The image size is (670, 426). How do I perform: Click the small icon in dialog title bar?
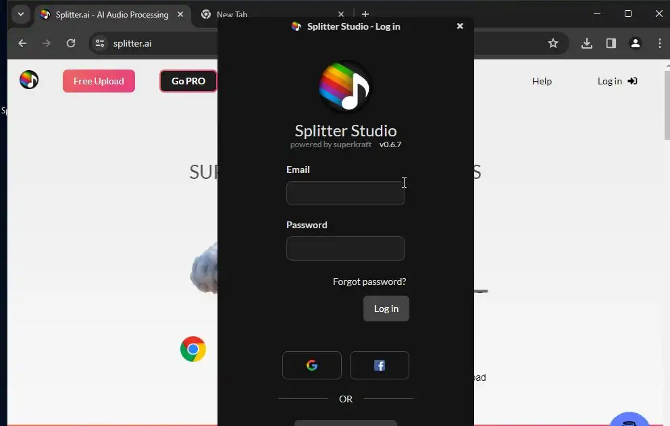pyautogui.click(x=296, y=26)
